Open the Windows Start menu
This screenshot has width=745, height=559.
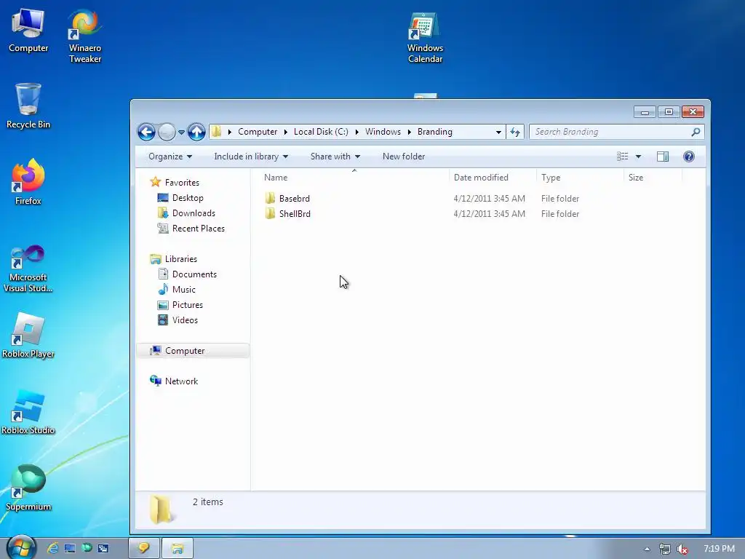21,547
